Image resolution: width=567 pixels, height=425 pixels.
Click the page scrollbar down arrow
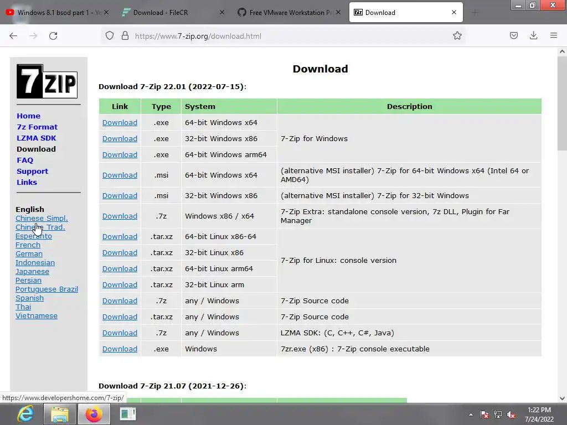pyautogui.click(x=562, y=398)
